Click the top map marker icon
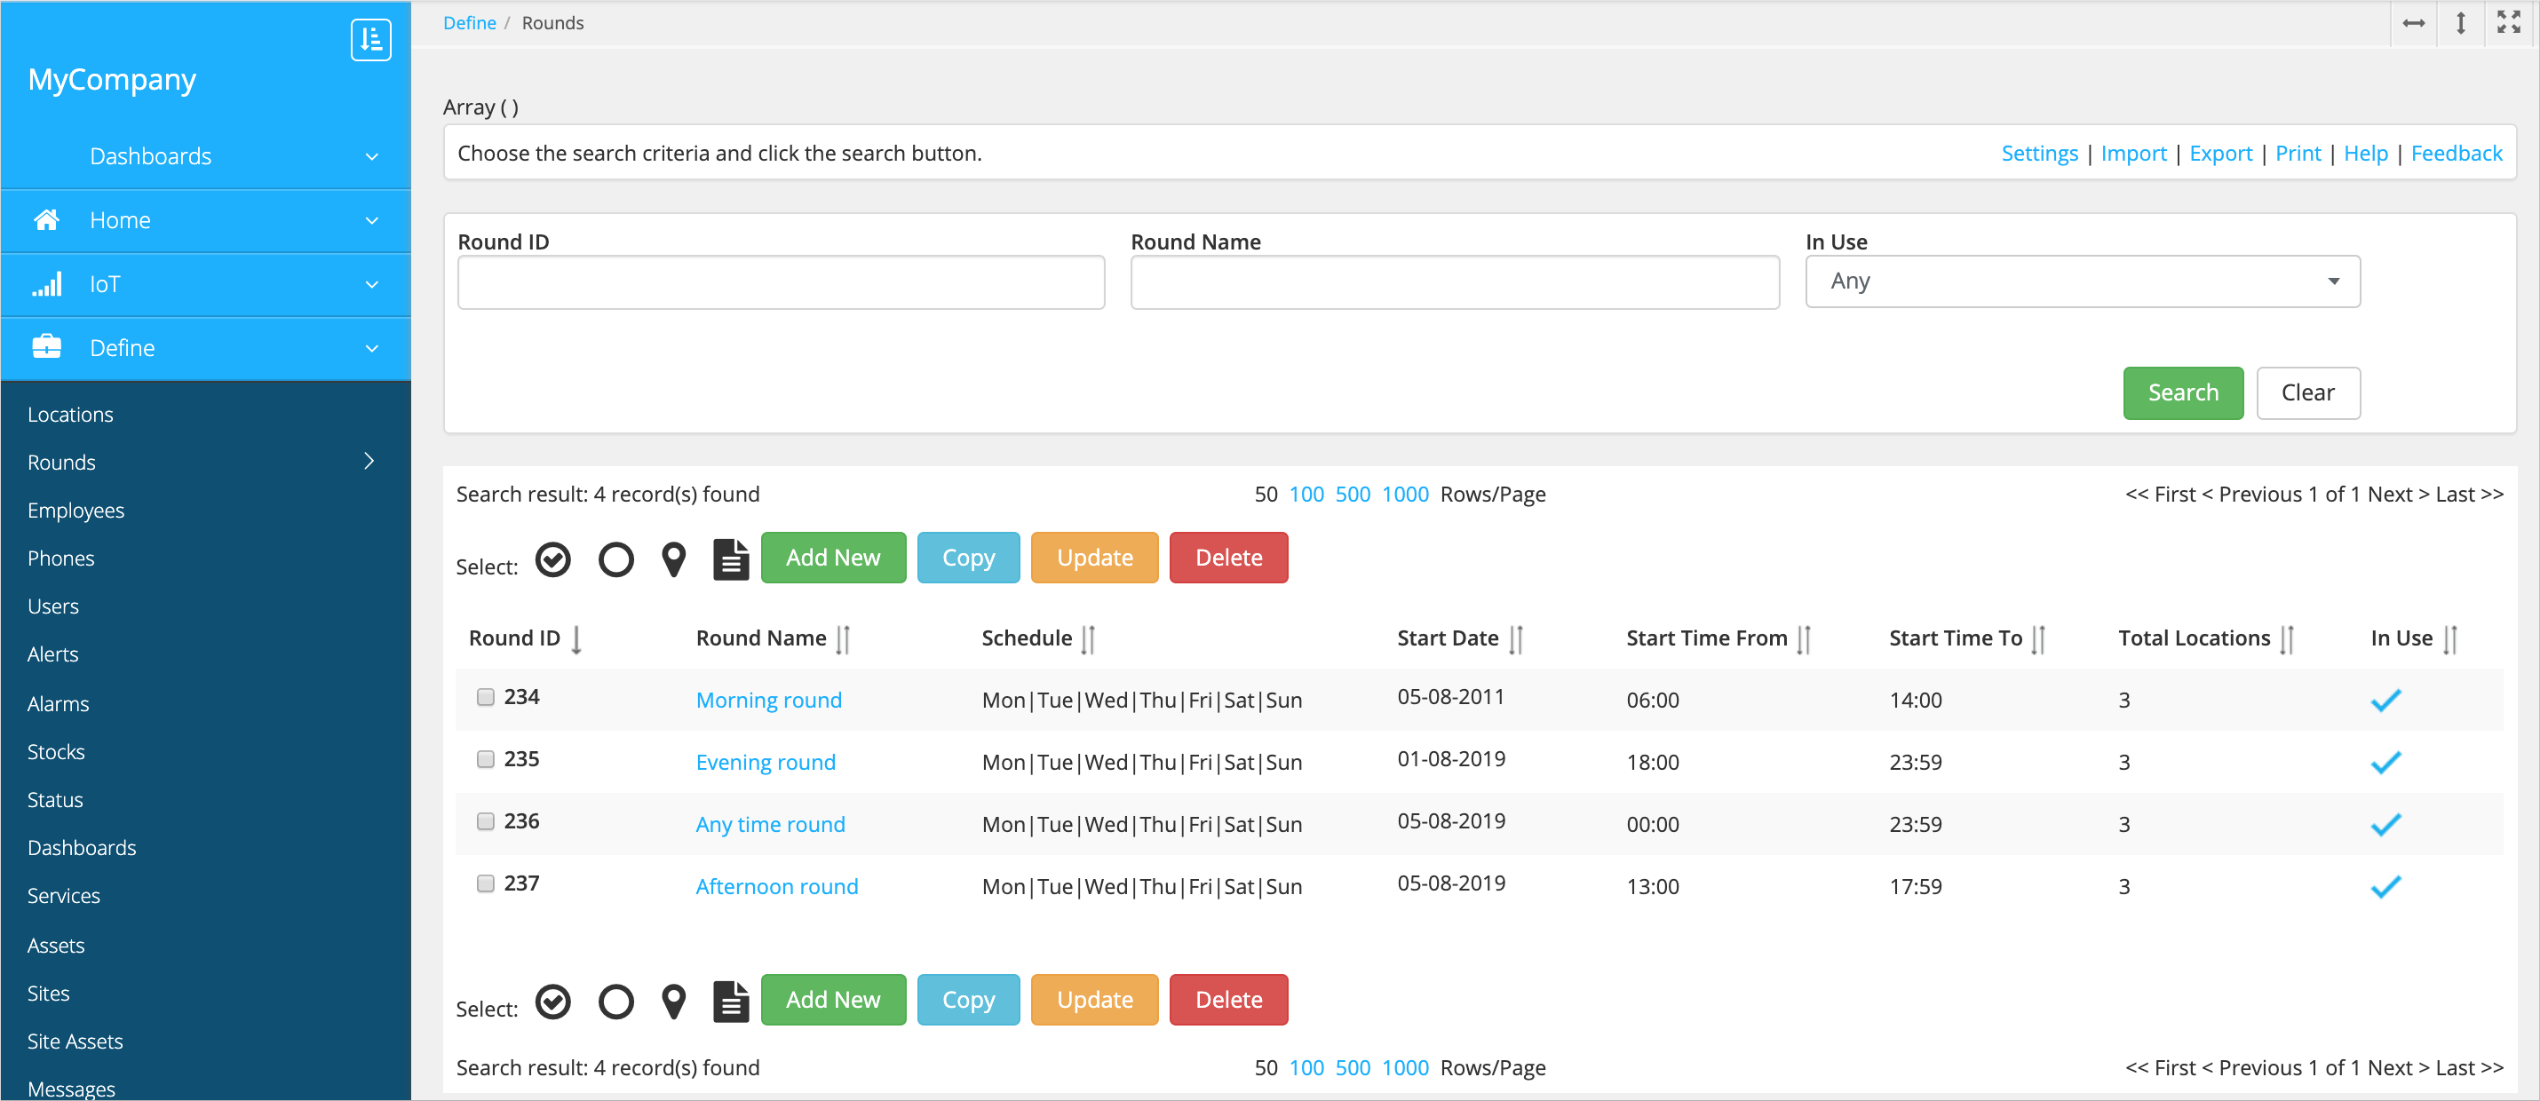The image size is (2540, 1101). tap(673, 558)
